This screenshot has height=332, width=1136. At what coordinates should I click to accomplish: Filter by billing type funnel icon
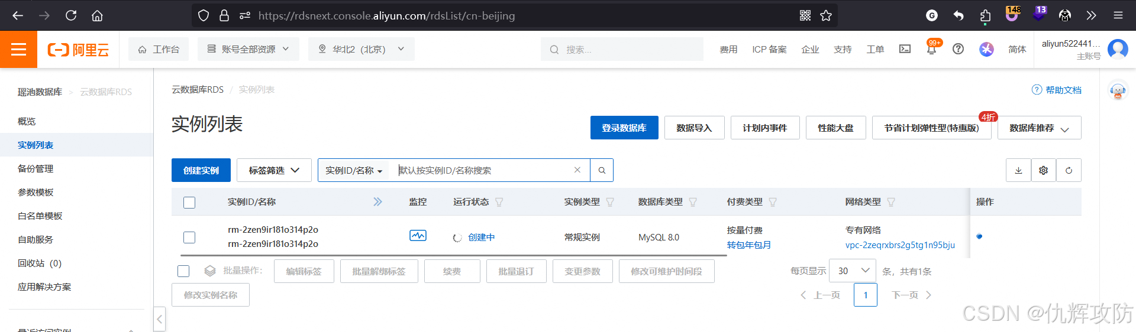773,202
